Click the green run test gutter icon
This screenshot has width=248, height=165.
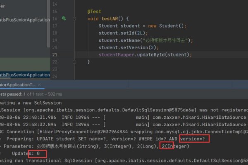[x=64, y=19]
